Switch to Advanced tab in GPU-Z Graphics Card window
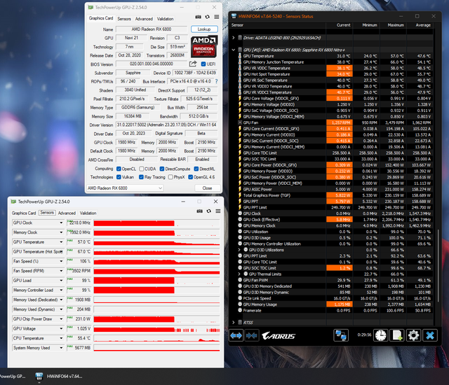449x385 pixels. [144, 19]
